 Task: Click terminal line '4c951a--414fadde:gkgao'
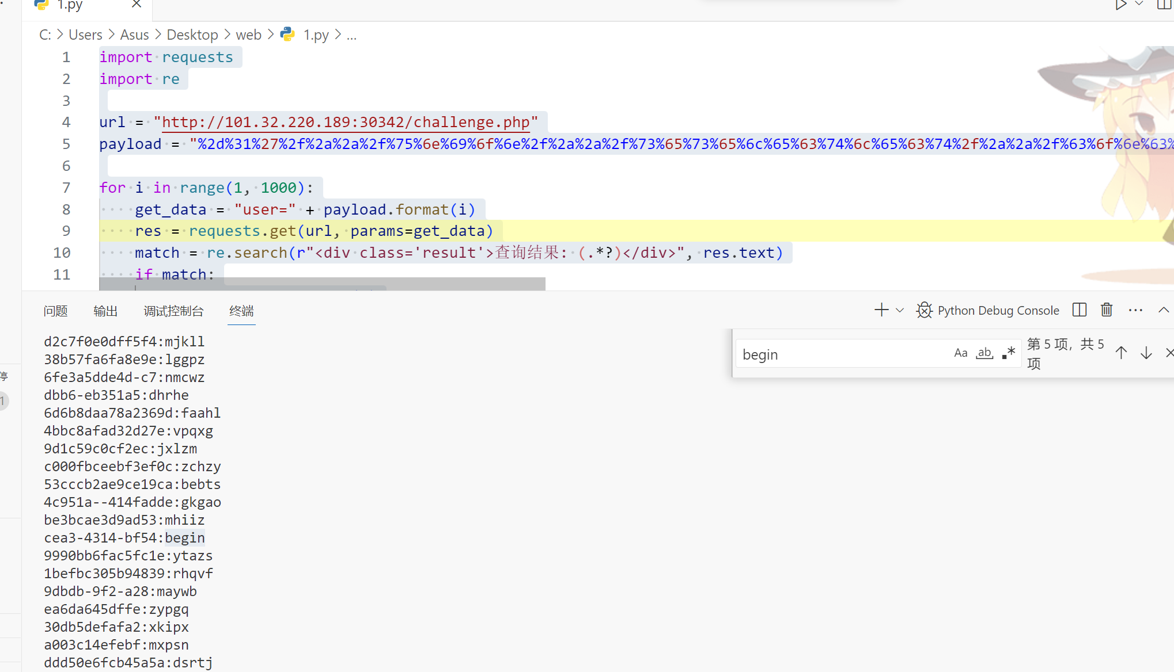coord(132,502)
